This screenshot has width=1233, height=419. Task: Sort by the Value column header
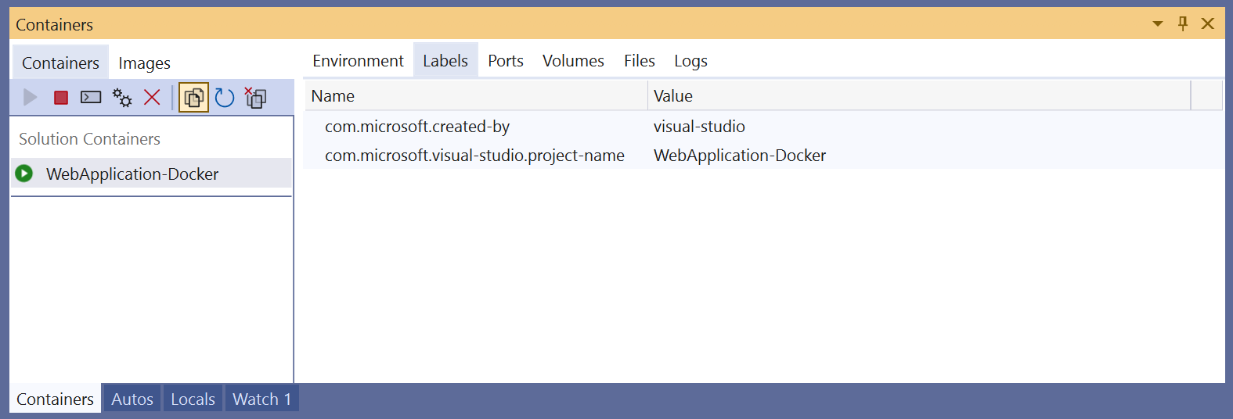coord(919,96)
